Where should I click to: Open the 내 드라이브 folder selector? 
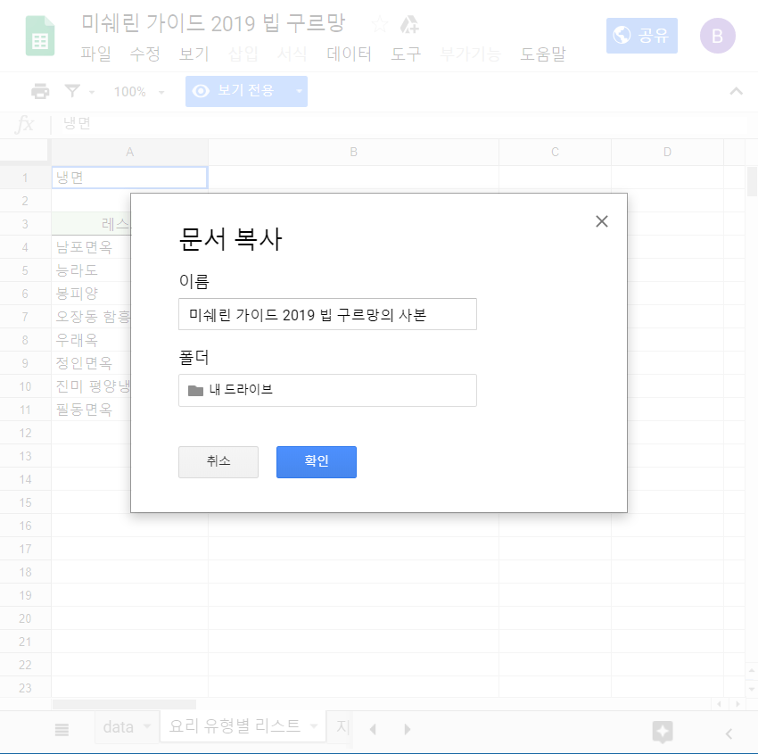(327, 390)
